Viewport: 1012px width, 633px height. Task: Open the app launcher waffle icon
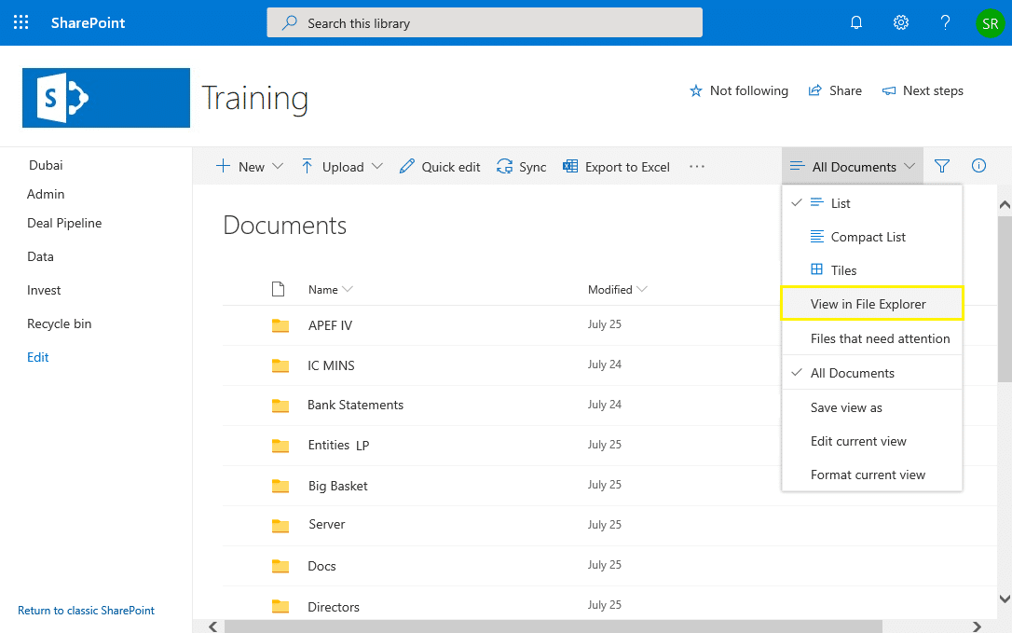tap(21, 22)
